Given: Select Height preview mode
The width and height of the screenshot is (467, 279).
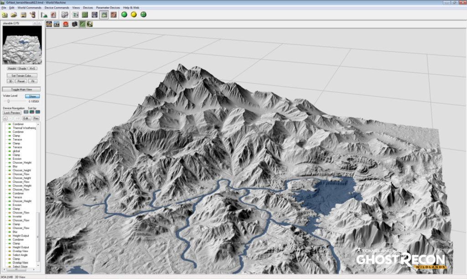Looking at the screenshot, I should click(x=12, y=68).
